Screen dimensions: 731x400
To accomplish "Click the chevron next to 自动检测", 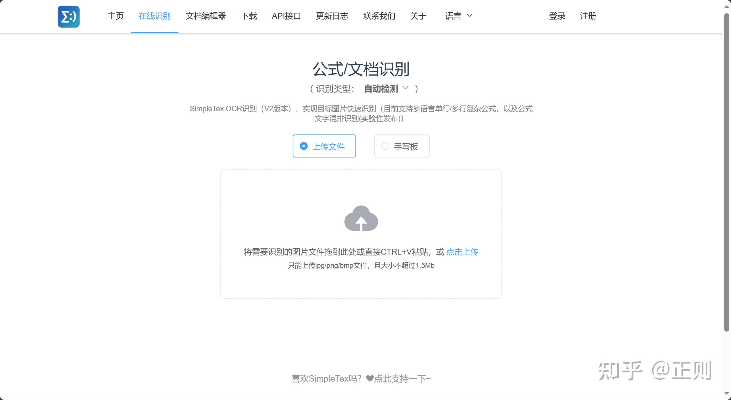I will click(x=405, y=88).
